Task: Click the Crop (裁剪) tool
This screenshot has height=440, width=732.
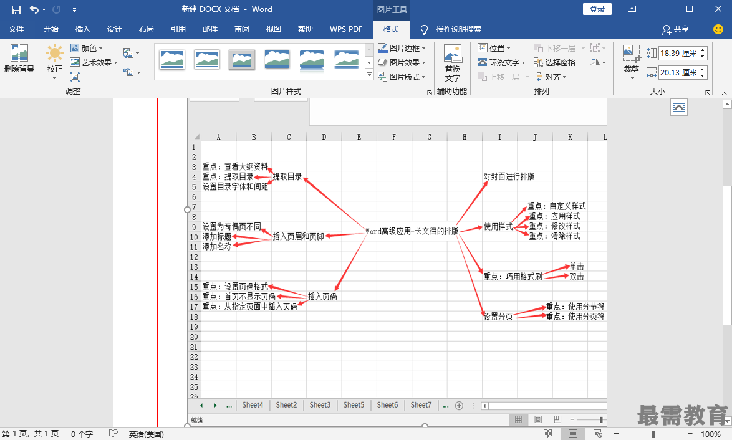Action: [x=631, y=62]
